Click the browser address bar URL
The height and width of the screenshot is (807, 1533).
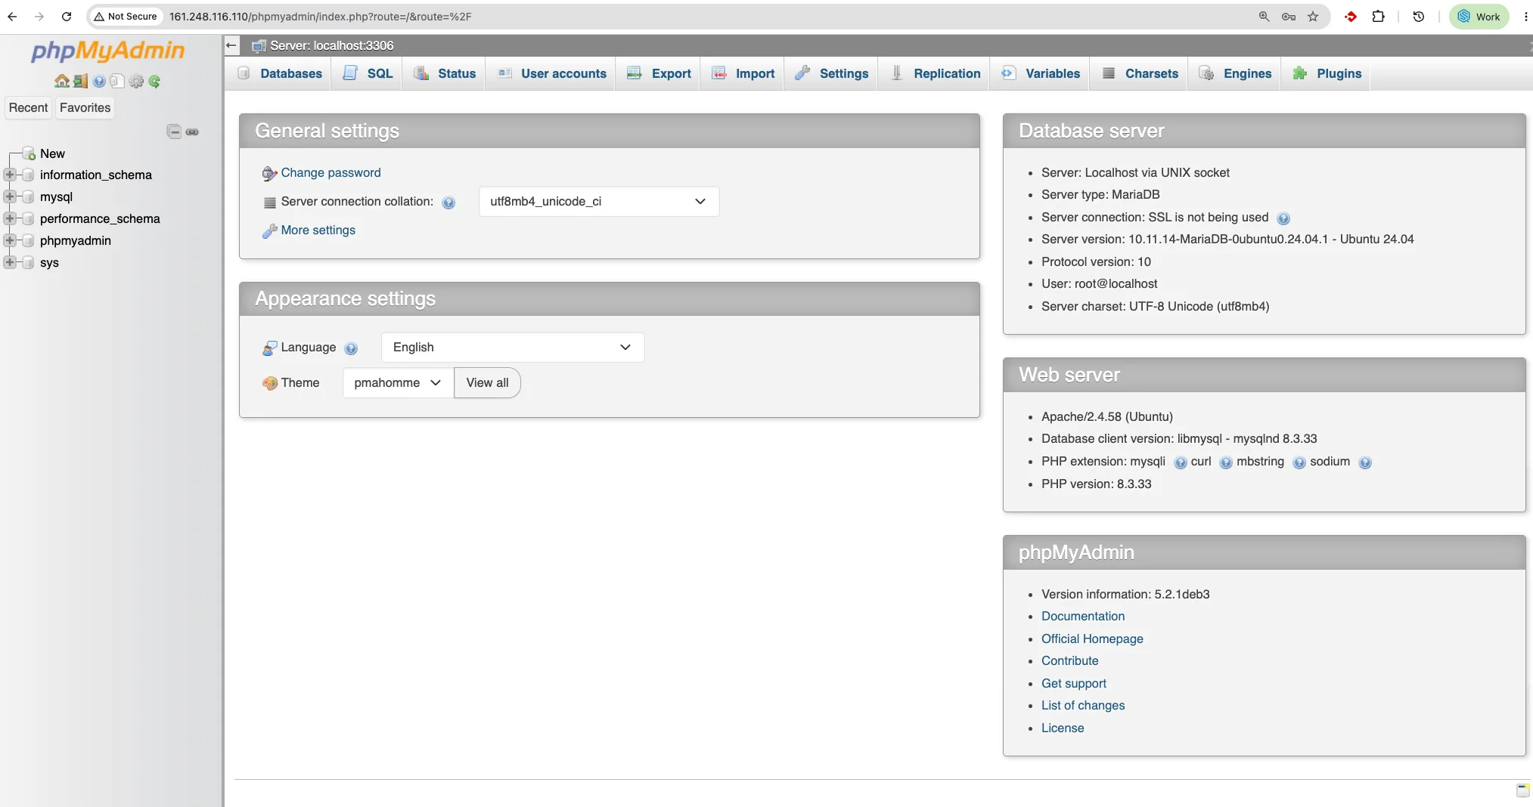tap(320, 17)
